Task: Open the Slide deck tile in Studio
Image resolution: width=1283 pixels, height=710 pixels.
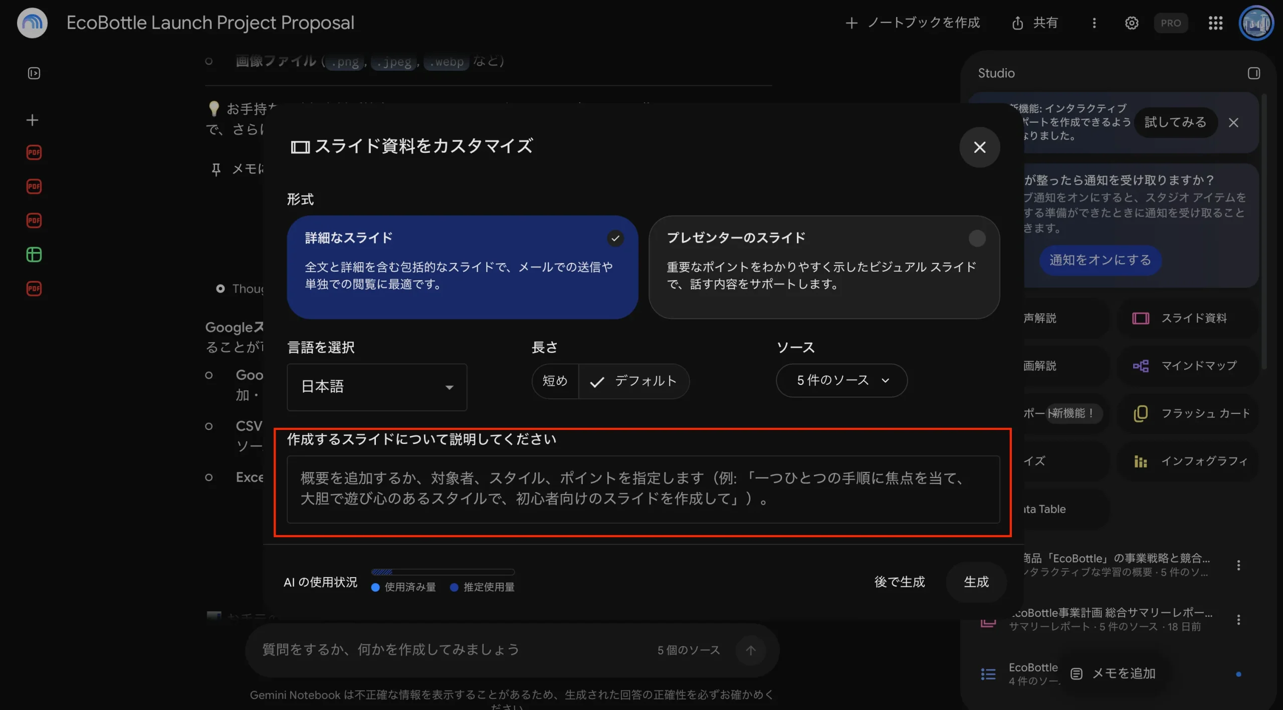Action: [x=1187, y=318]
